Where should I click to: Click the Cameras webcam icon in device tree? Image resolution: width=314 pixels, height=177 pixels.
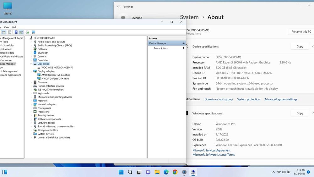click(35, 56)
